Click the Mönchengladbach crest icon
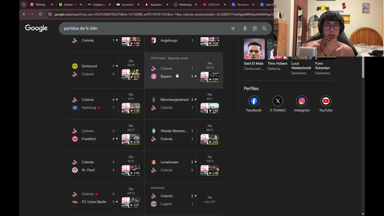Viewport: 384px width, 216px height. coord(154,100)
